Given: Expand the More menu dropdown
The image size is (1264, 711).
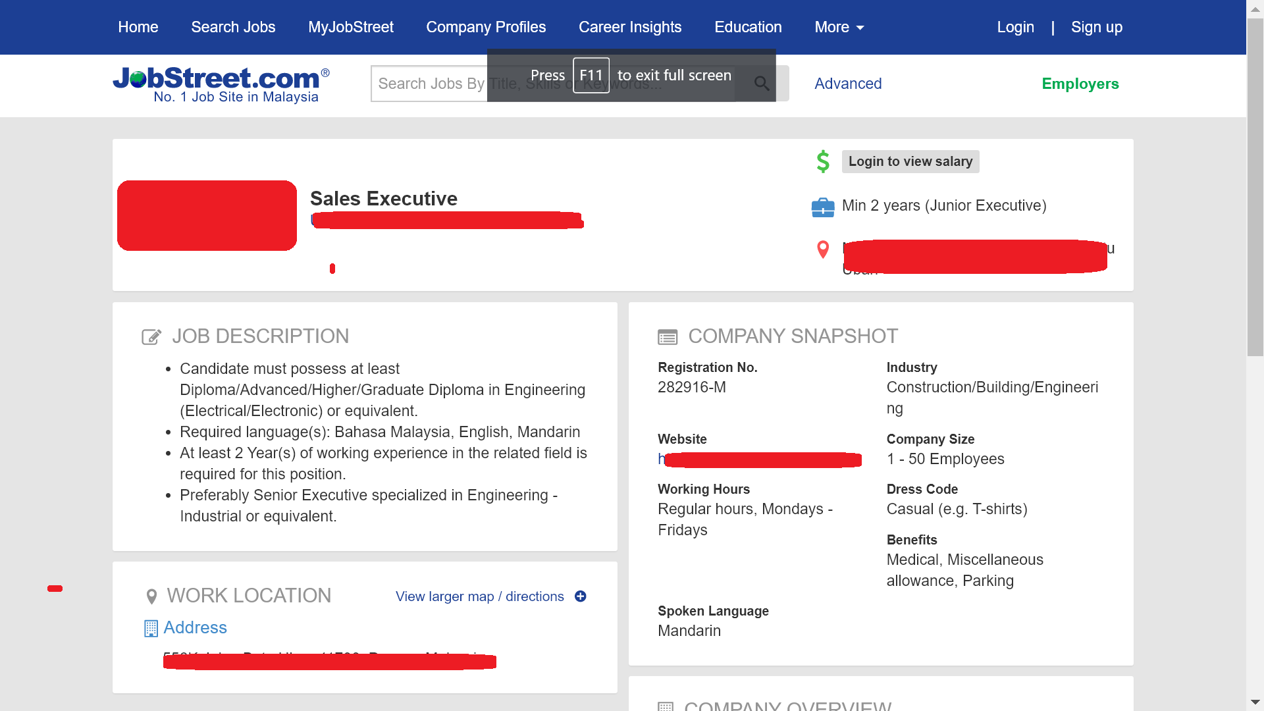Looking at the screenshot, I should [x=839, y=27].
